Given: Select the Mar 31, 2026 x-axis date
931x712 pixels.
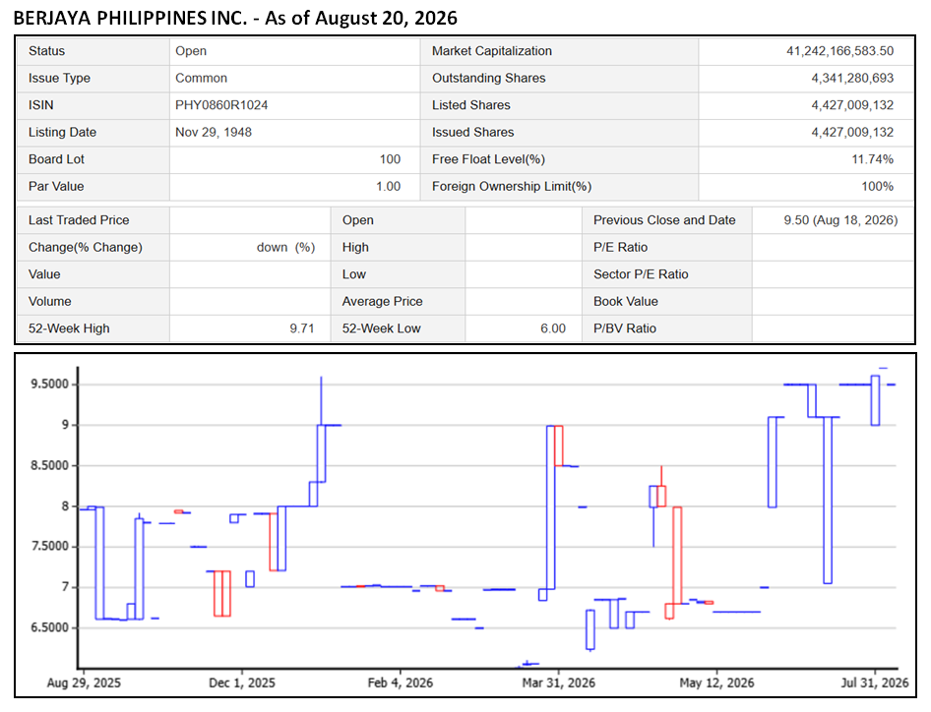Looking at the screenshot, I should (x=558, y=682).
